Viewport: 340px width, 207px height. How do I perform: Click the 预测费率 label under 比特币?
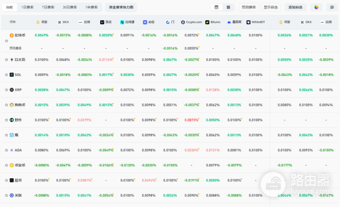coord(15,48)
